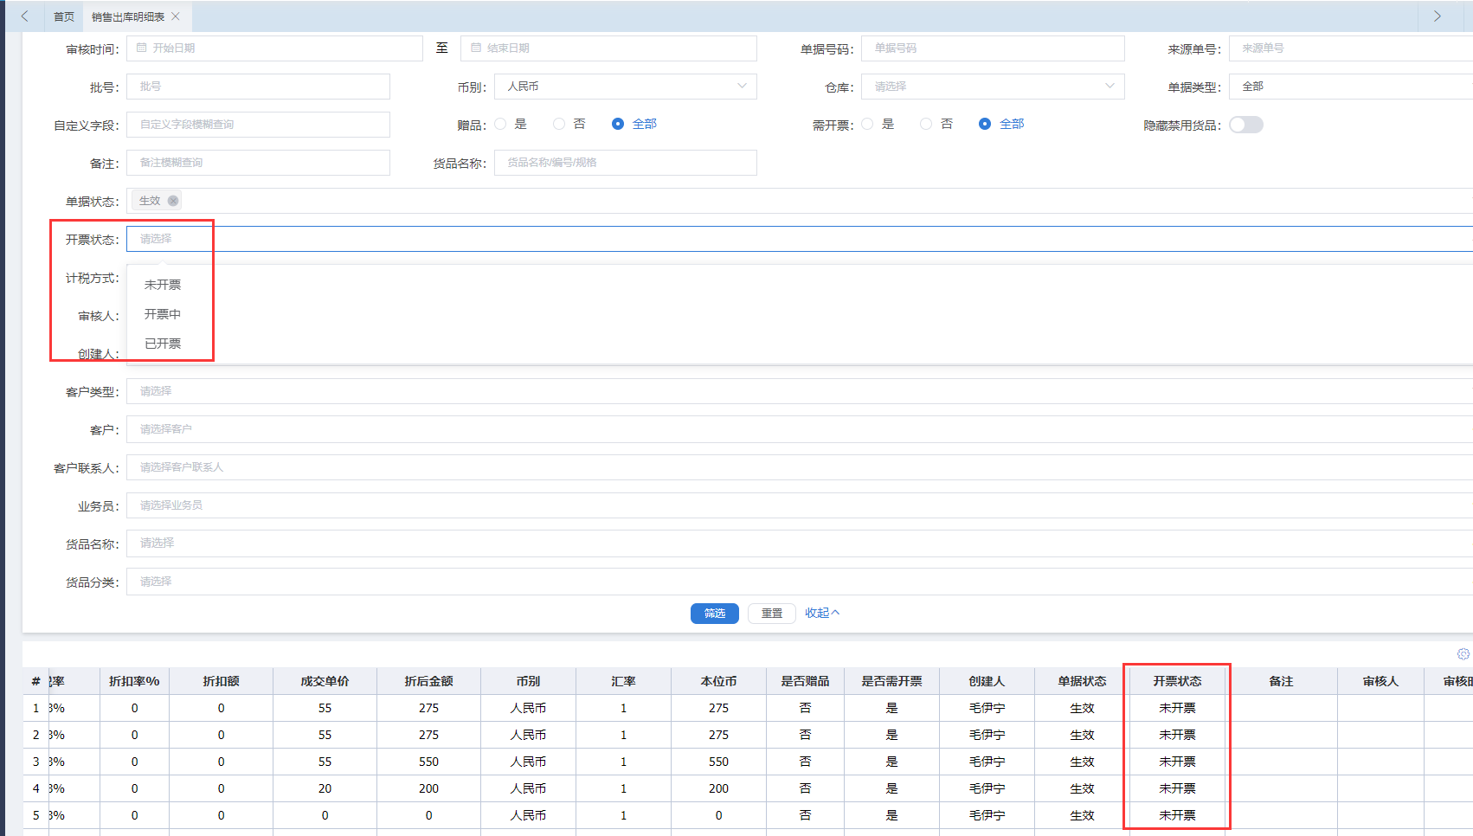Viewport: 1473px width, 836px height.
Task: Open the lower 货品名称 select box
Action: (x=800, y=543)
